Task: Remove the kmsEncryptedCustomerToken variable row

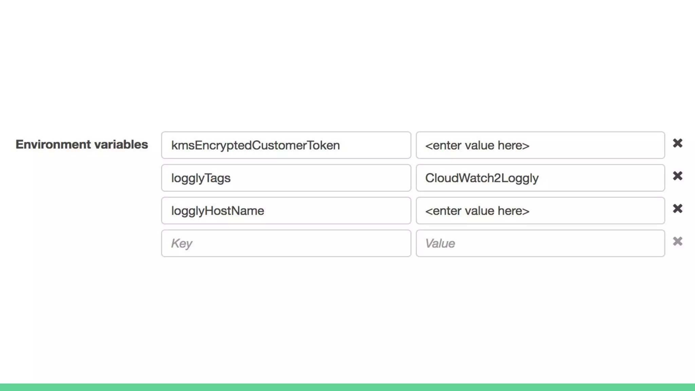Action: point(677,143)
